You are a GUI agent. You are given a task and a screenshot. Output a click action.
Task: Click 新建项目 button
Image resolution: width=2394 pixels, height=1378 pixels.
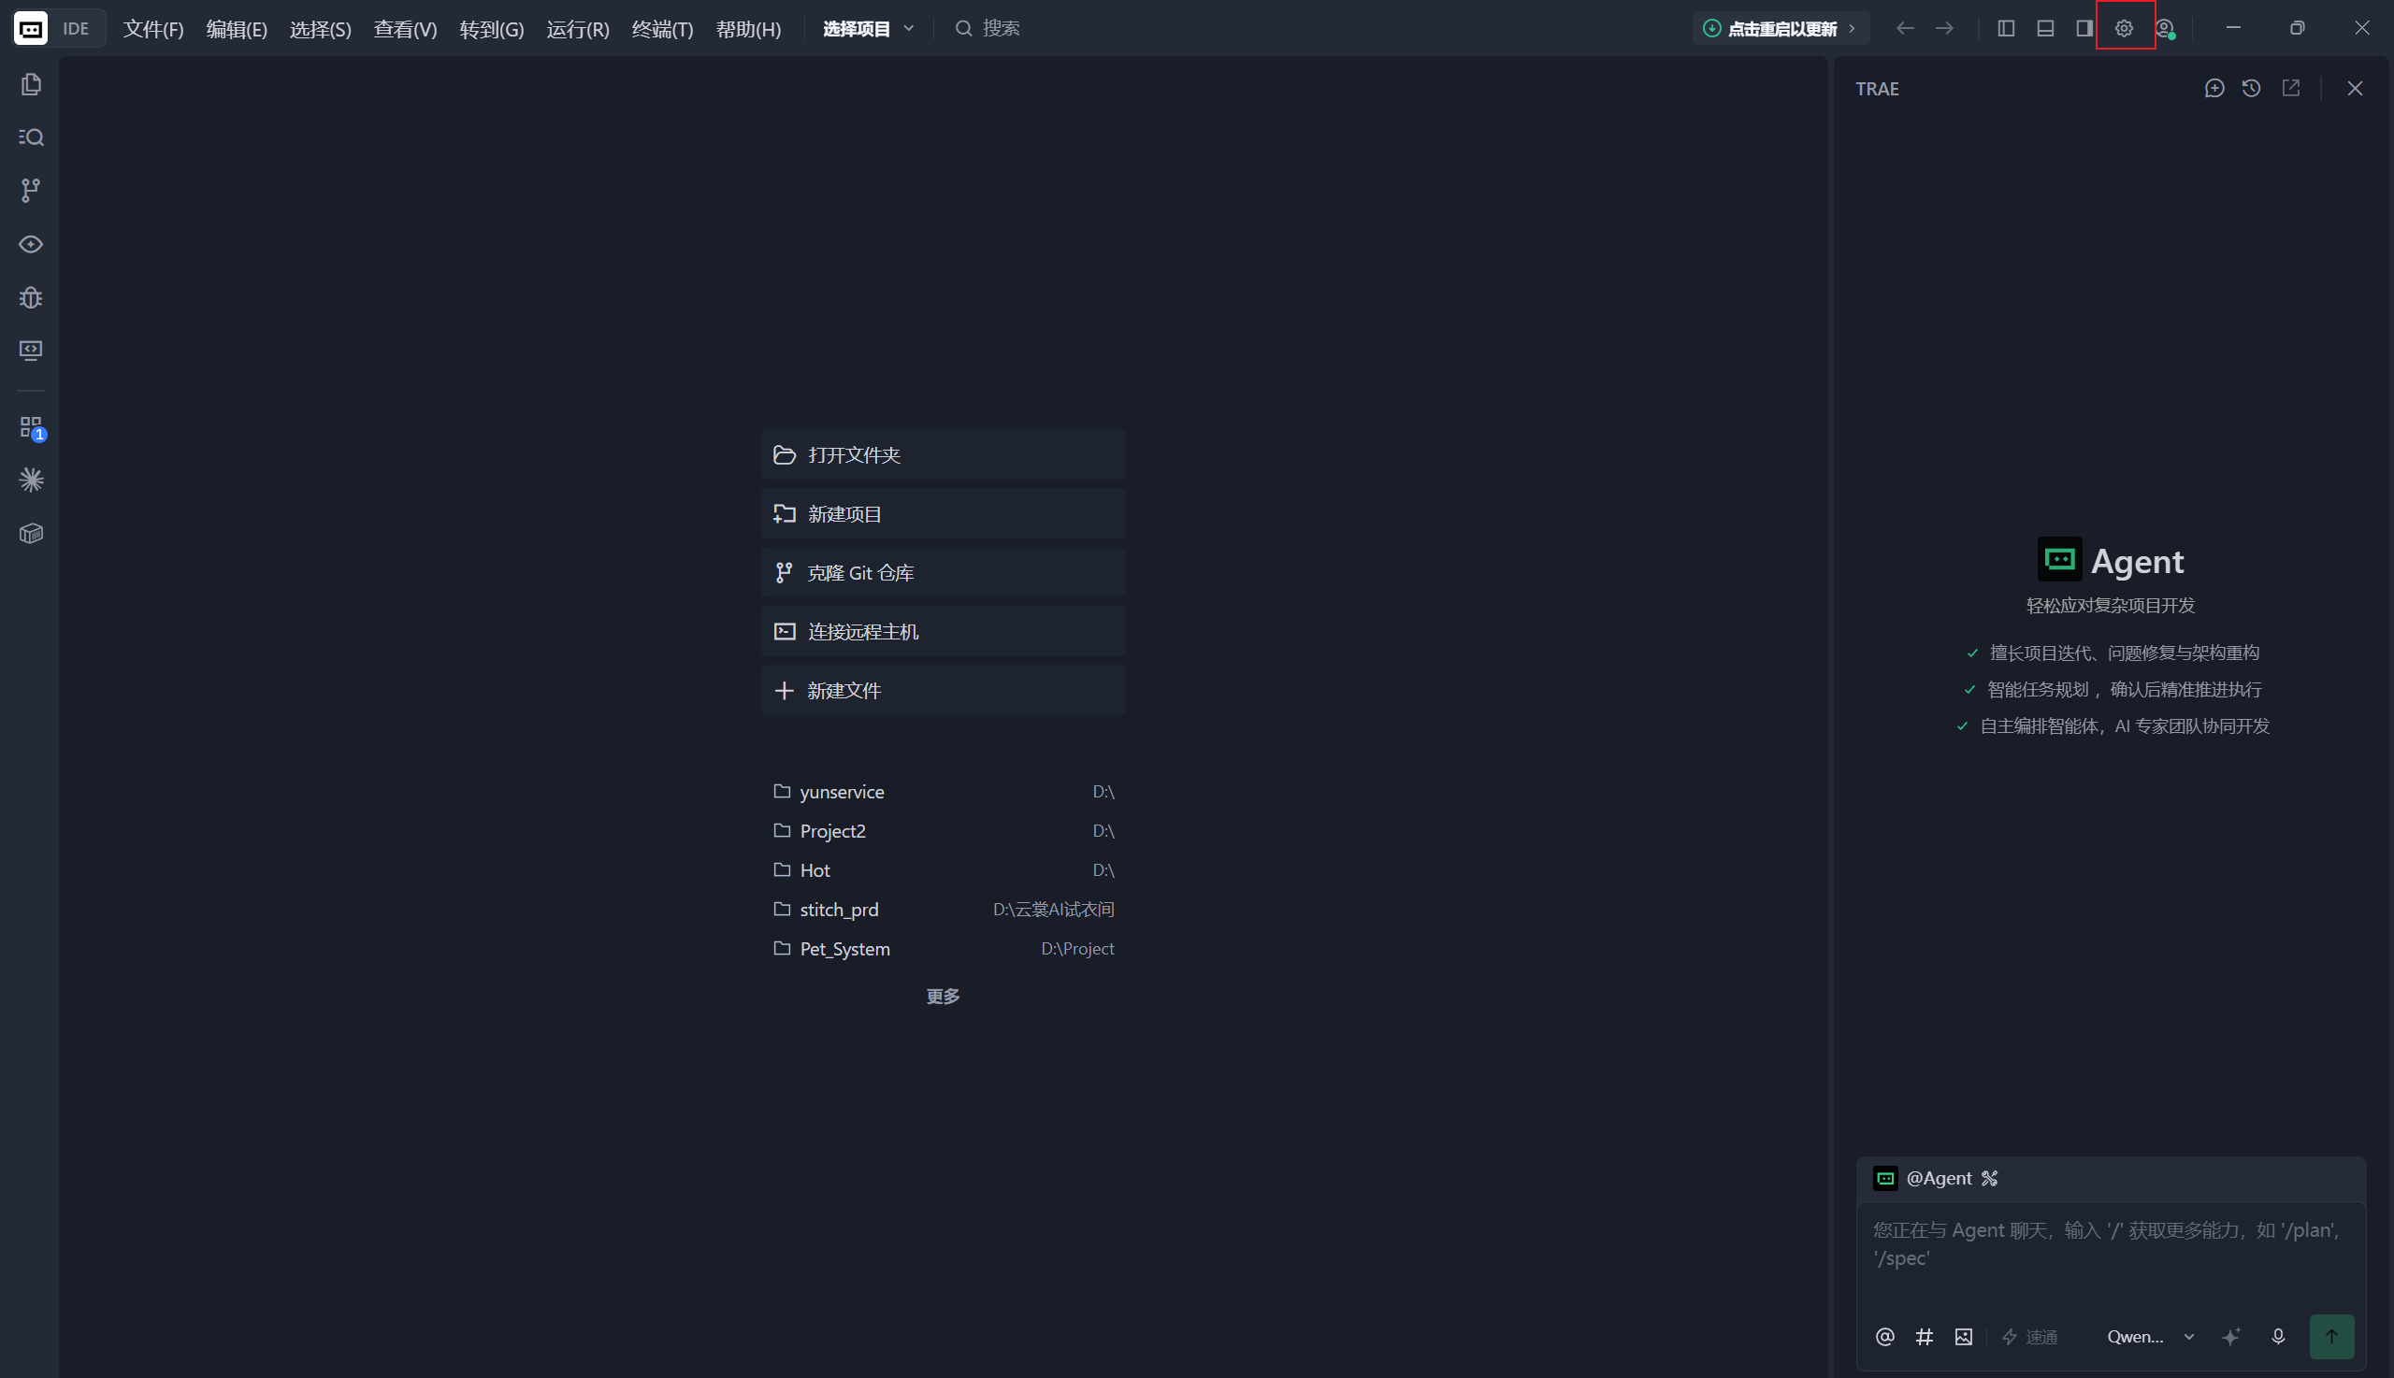(x=943, y=514)
